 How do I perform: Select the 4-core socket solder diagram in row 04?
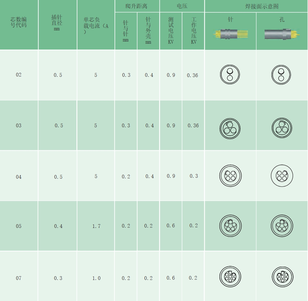pos(282,175)
